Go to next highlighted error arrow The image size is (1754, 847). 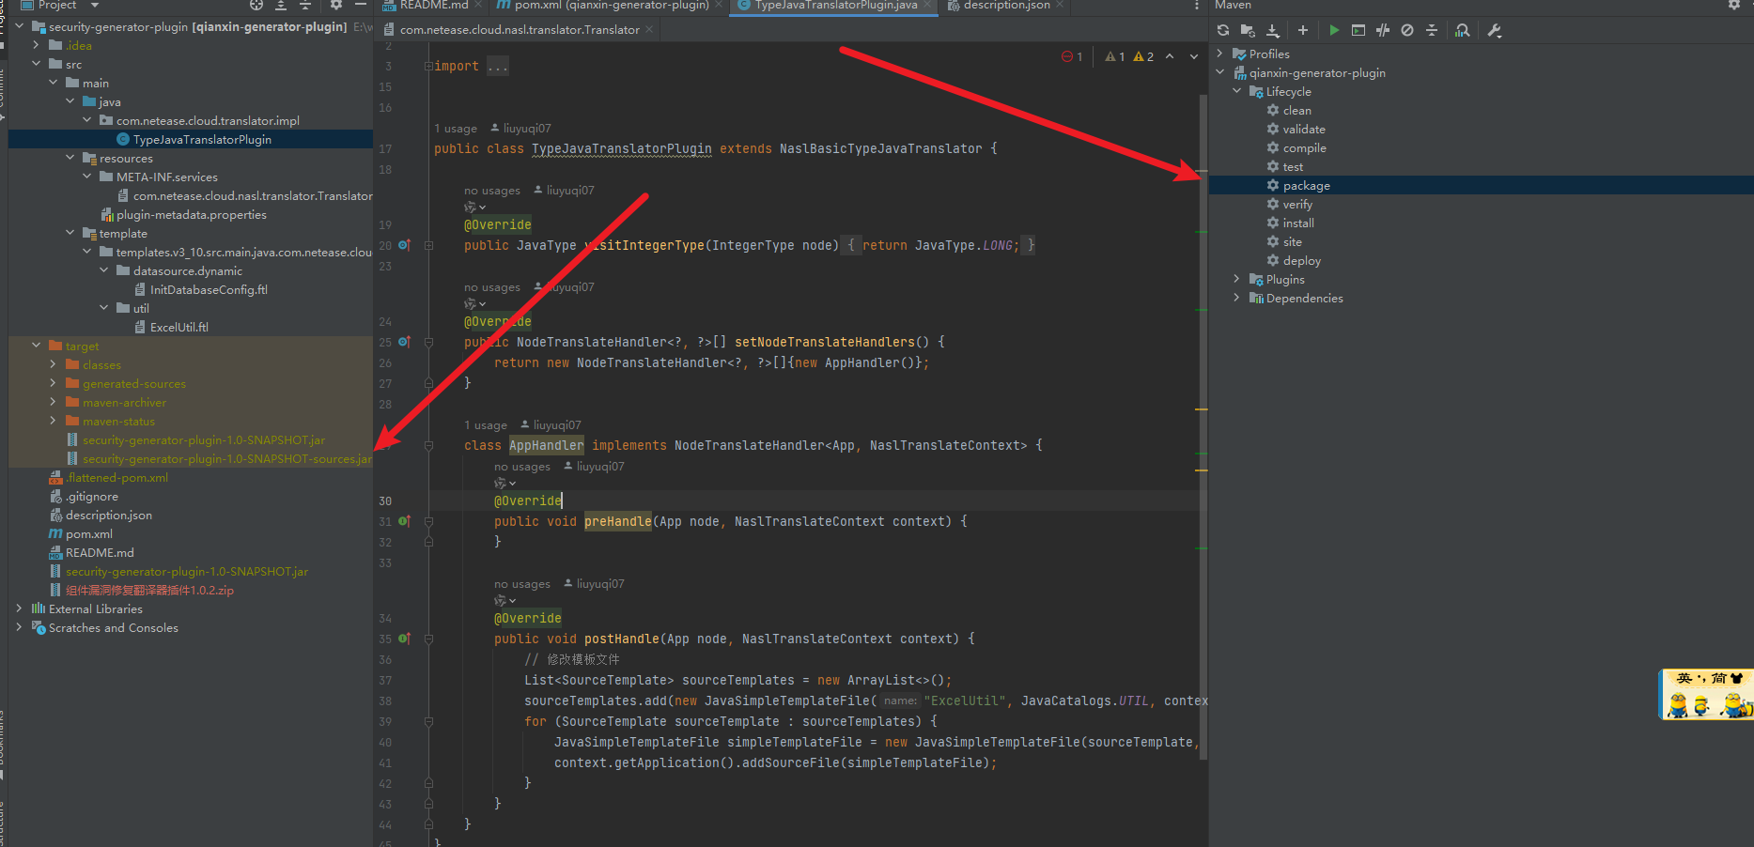[x=1194, y=57]
